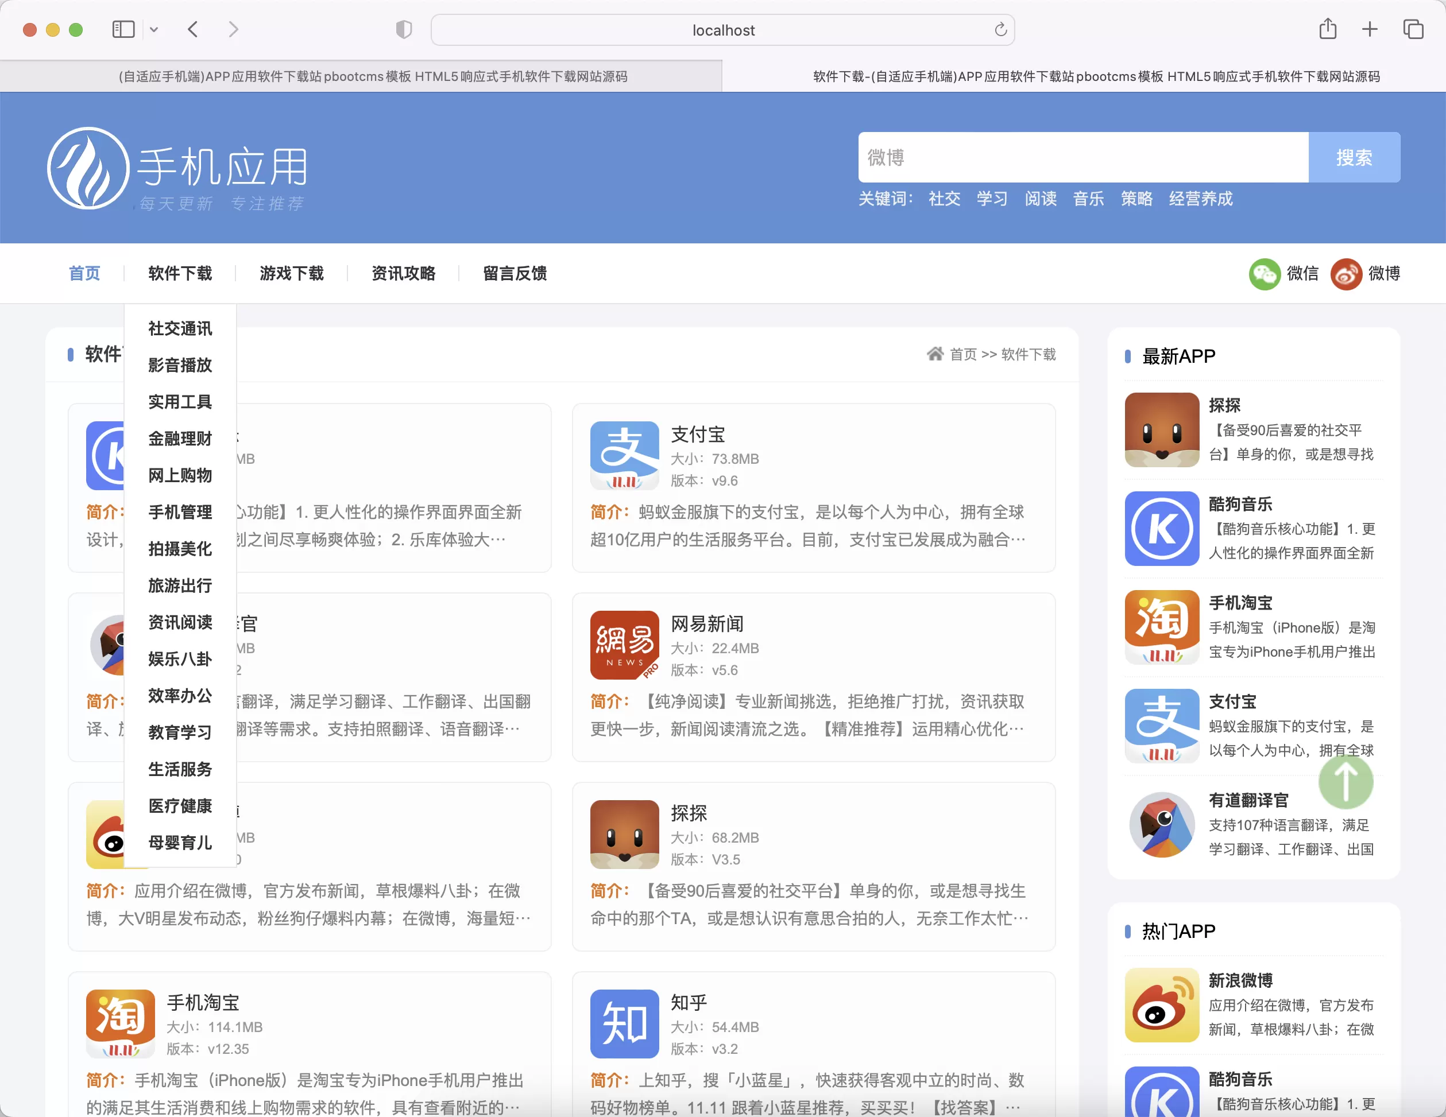The width and height of the screenshot is (1446, 1117).
Task: Show the tab overview icon
Action: click(1413, 29)
